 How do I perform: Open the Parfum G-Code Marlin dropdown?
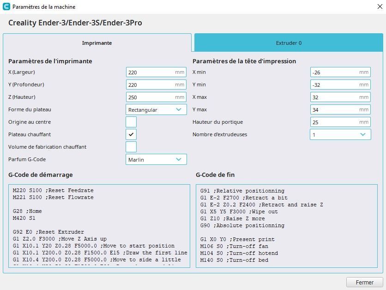(156, 159)
